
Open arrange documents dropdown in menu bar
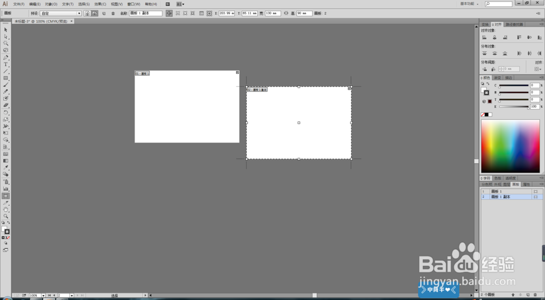180,4
